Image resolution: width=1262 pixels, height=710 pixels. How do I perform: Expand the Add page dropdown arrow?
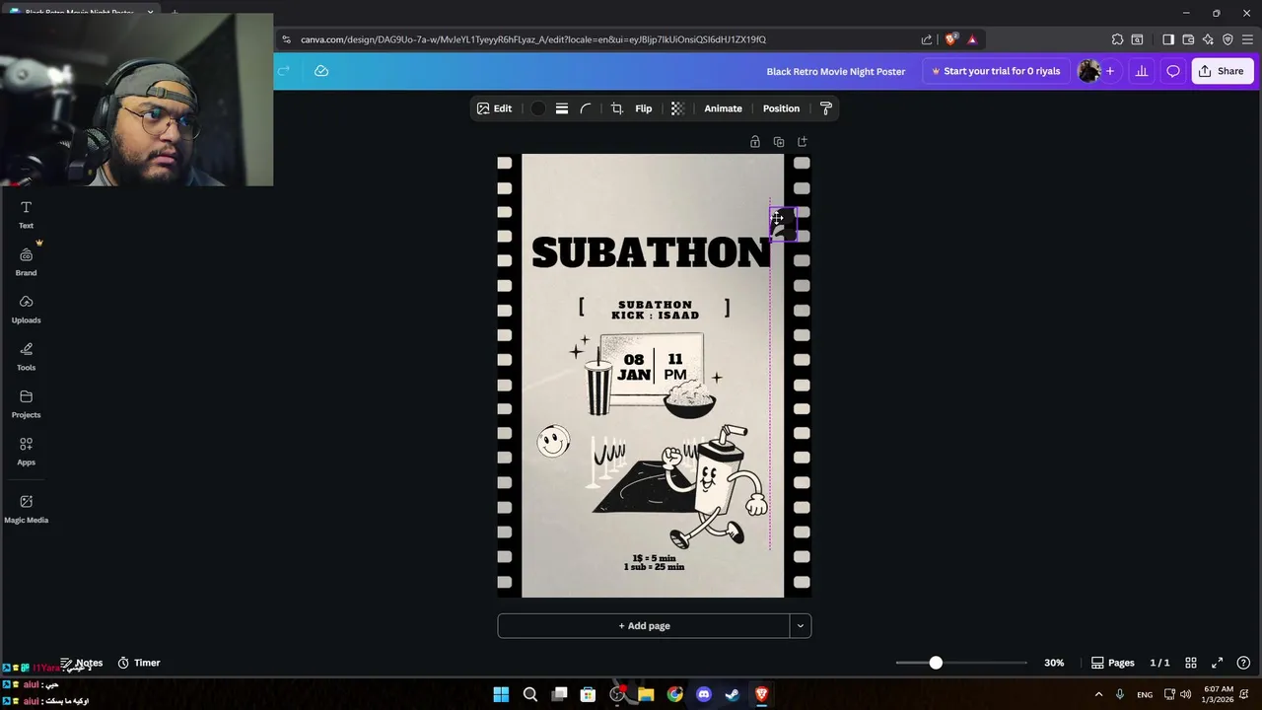tap(801, 626)
